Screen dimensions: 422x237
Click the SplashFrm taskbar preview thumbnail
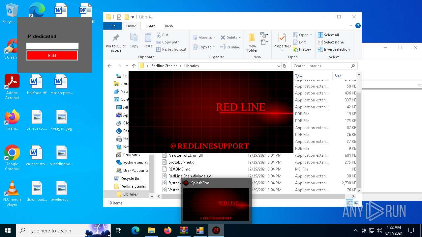(216, 204)
